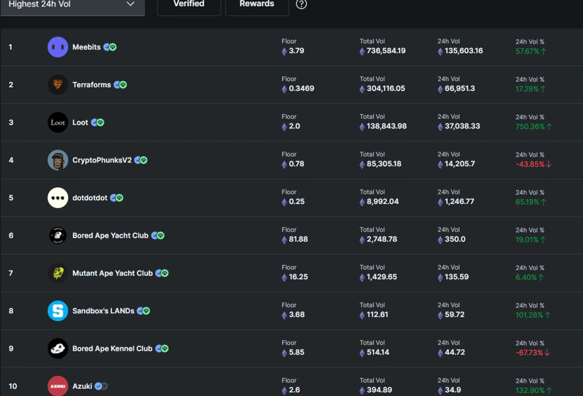Open the Bored Ape Yacht Club avatar

click(58, 236)
